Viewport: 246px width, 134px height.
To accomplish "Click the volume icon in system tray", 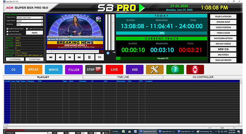I will pyautogui.click(x=222, y=132).
